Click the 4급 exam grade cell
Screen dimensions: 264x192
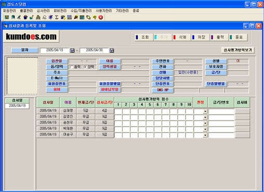point(104,111)
